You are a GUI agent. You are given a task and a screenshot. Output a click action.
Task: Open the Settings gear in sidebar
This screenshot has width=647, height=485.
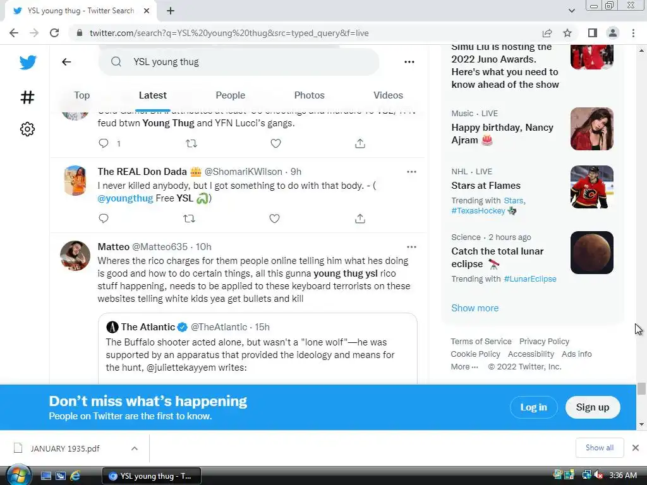tap(27, 129)
